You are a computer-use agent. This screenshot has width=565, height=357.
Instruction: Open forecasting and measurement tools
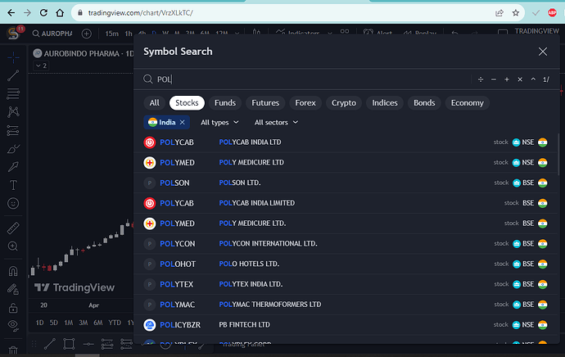[x=13, y=130]
